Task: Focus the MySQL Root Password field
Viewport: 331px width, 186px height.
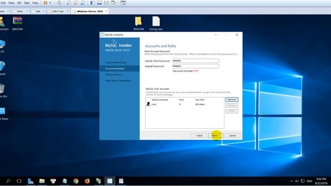Action: pos(195,61)
